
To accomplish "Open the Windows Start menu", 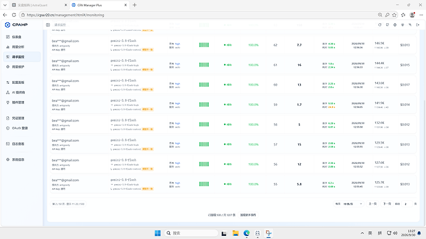I will [157, 233].
